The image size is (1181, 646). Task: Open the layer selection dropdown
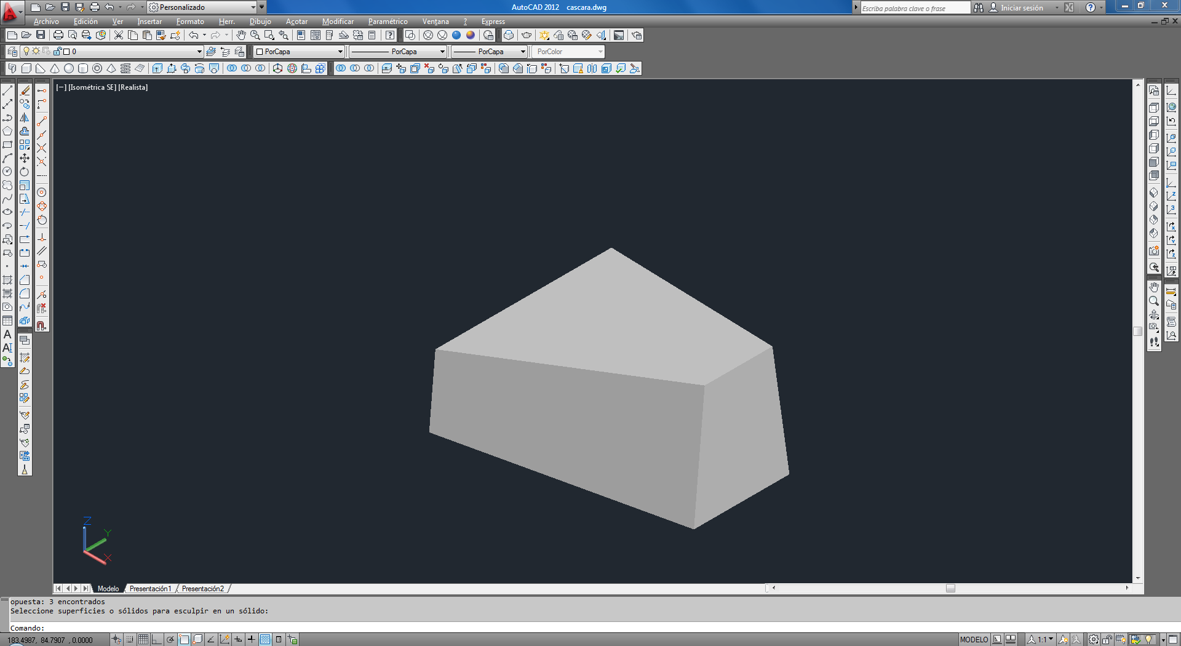tap(199, 52)
